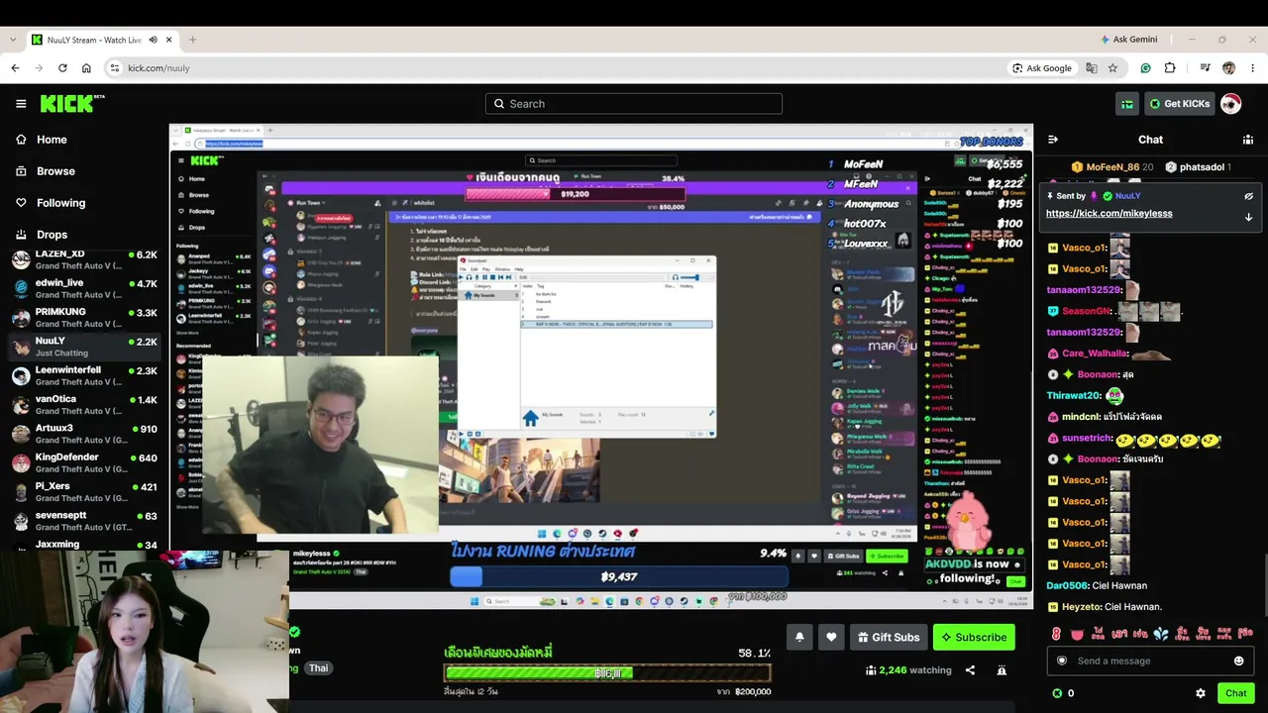Image resolution: width=1268 pixels, height=713 pixels.
Task: Open vanOtica channel in the sidebar
Action: pyautogui.click(x=84, y=404)
